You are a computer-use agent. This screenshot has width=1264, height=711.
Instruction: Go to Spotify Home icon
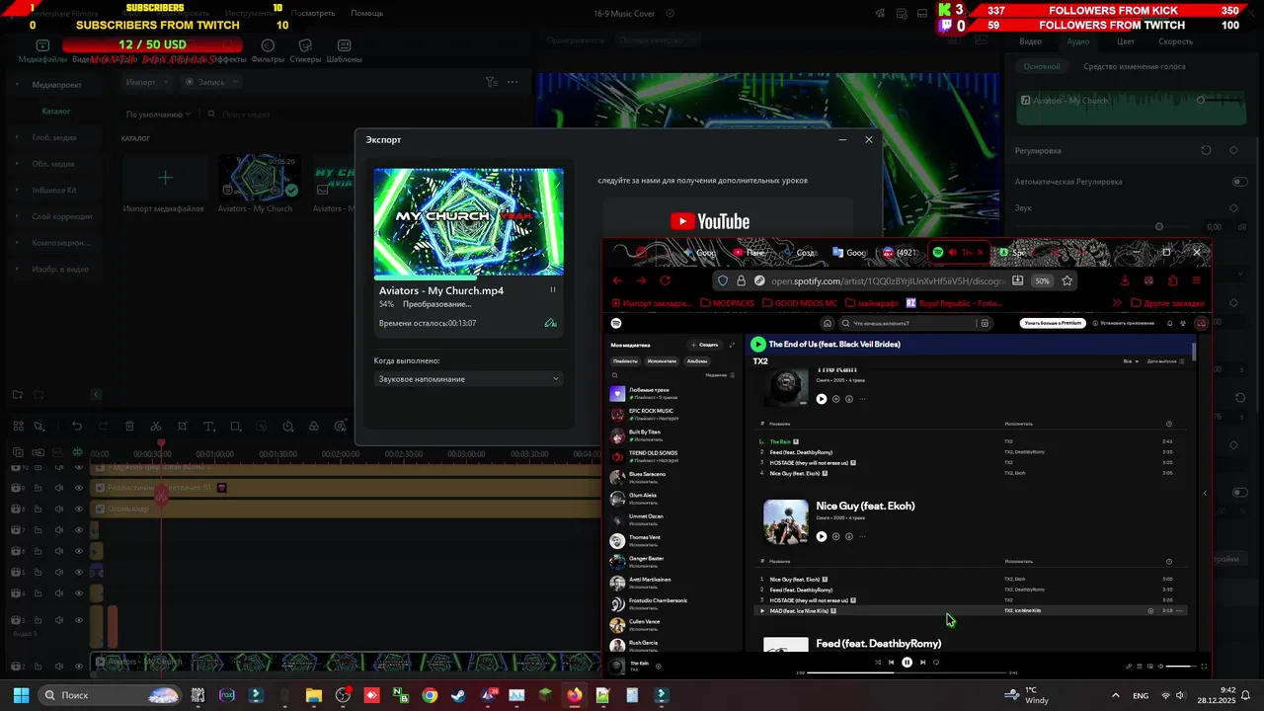(828, 323)
